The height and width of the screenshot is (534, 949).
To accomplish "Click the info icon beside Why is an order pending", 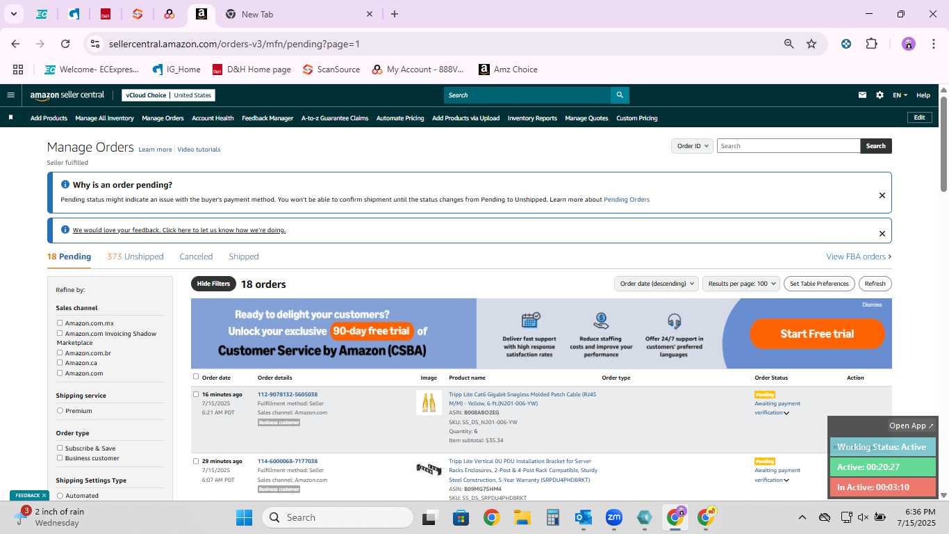I will [65, 185].
